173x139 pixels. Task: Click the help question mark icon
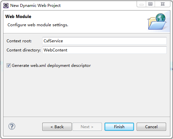[x=12, y=126]
